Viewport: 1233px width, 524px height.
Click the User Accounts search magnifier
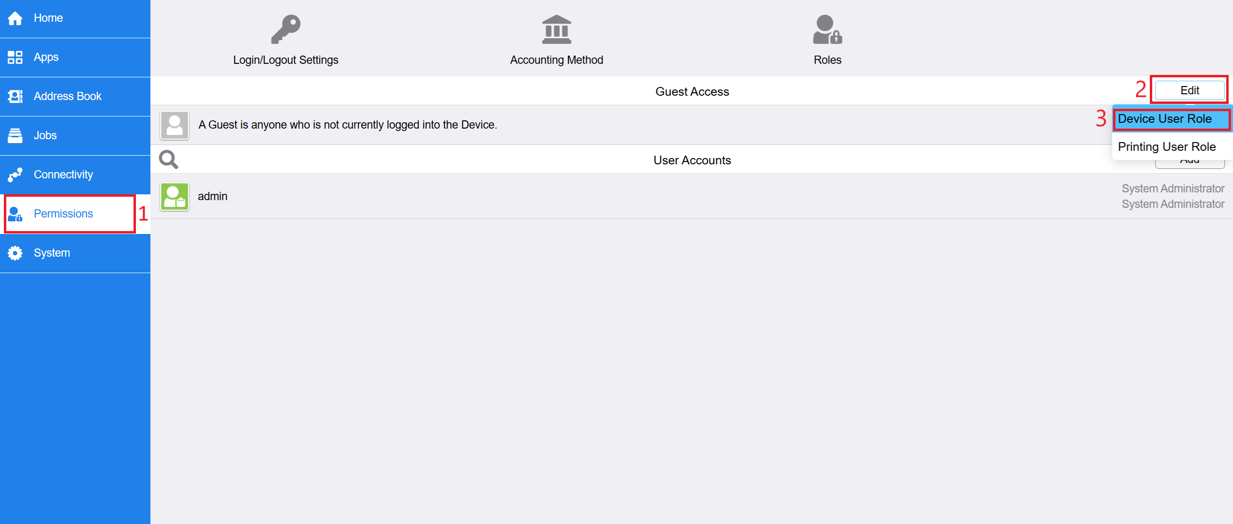pyautogui.click(x=168, y=160)
